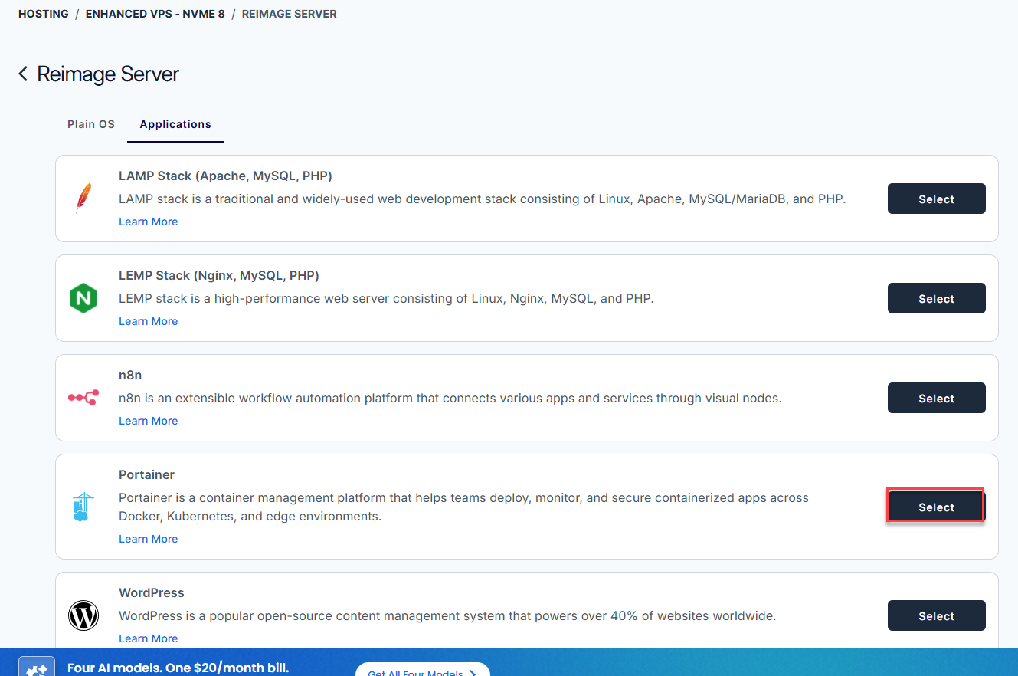Click the Four AI models banner text
The height and width of the screenshot is (676, 1018).
[178, 668]
